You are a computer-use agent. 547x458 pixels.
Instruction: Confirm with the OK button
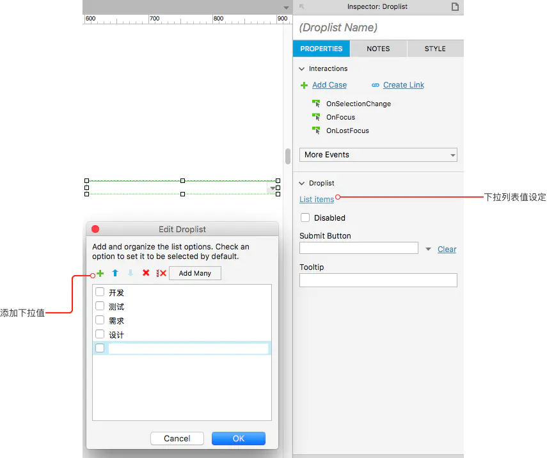click(239, 438)
